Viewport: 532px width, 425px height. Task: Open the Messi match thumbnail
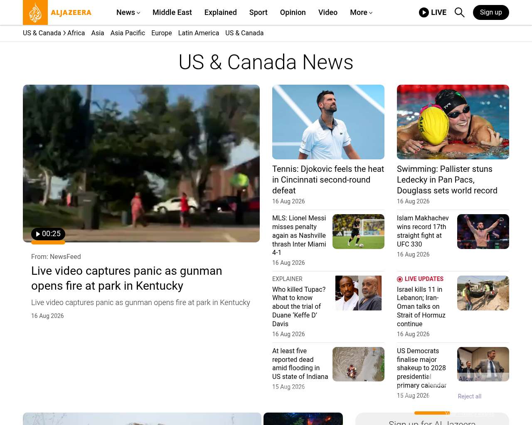[x=358, y=232]
